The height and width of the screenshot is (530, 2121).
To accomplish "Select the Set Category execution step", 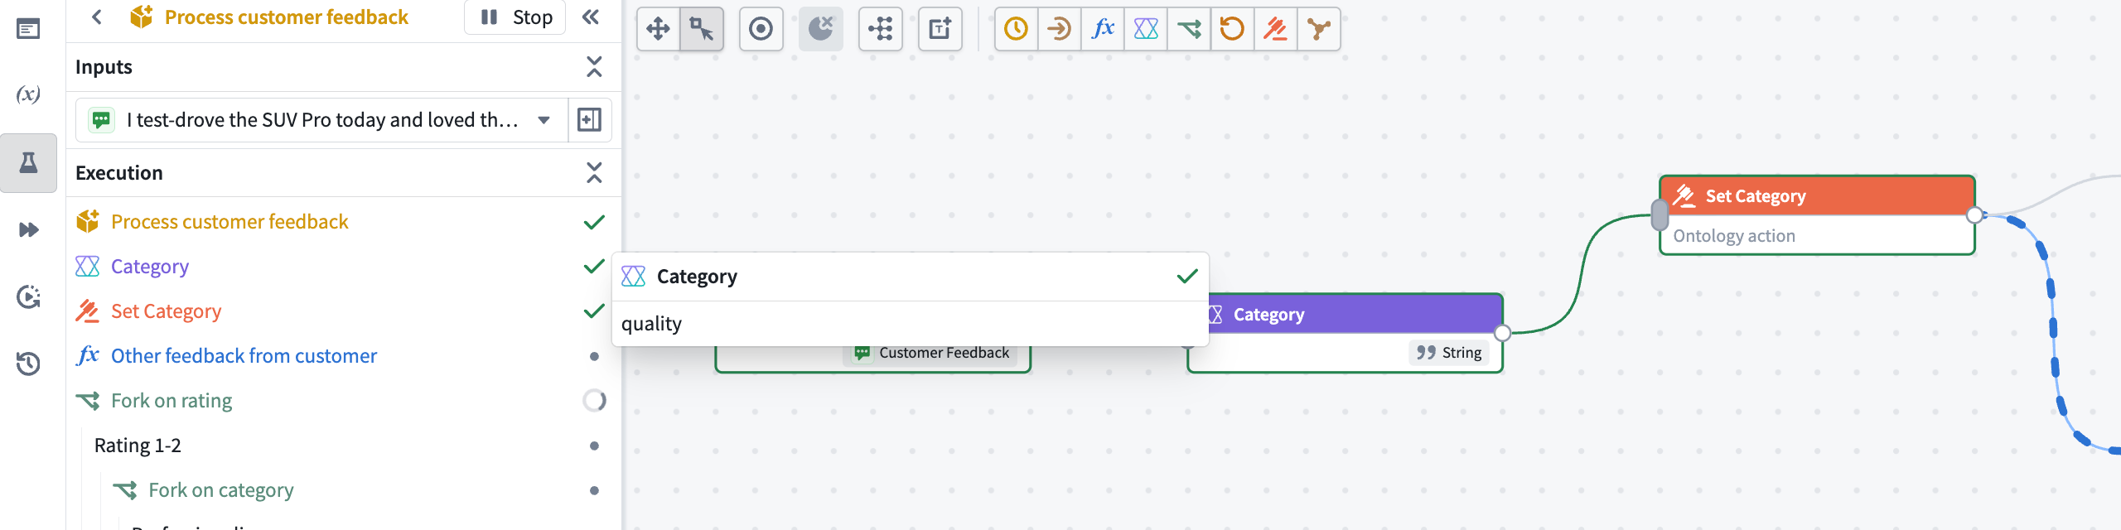I will pyautogui.click(x=343, y=311).
